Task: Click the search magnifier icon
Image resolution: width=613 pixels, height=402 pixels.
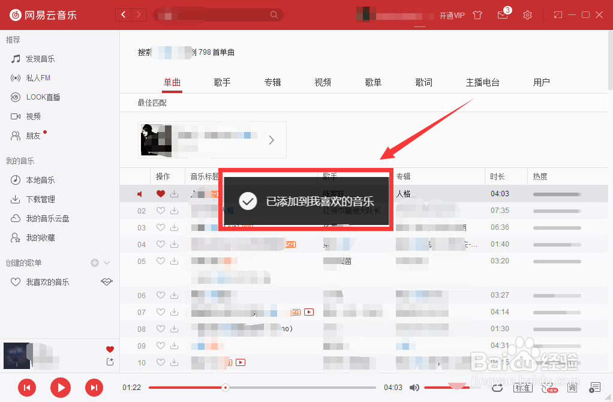Action: [274, 15]
